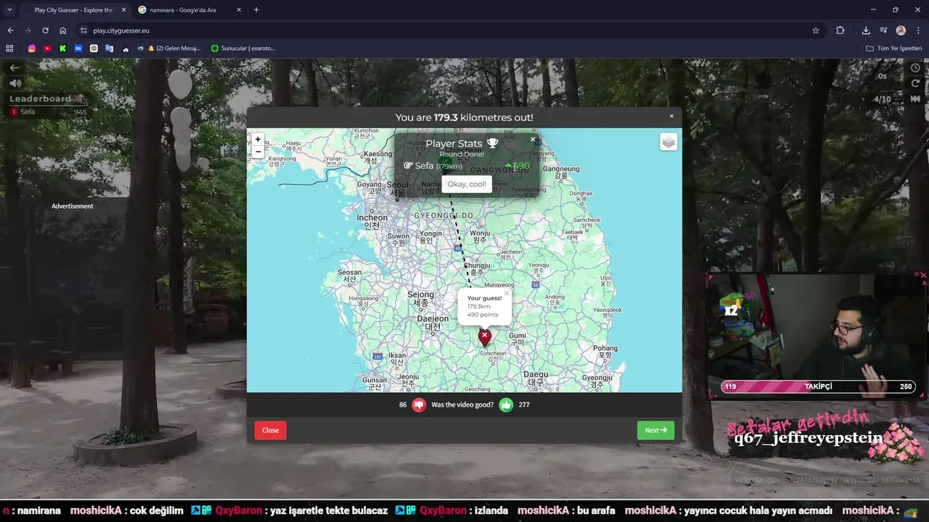Screen dimensions: 929x522
Task: Open Tüm Yer İşaretleri bookmarks folder
Action: (x=894, y=49)
